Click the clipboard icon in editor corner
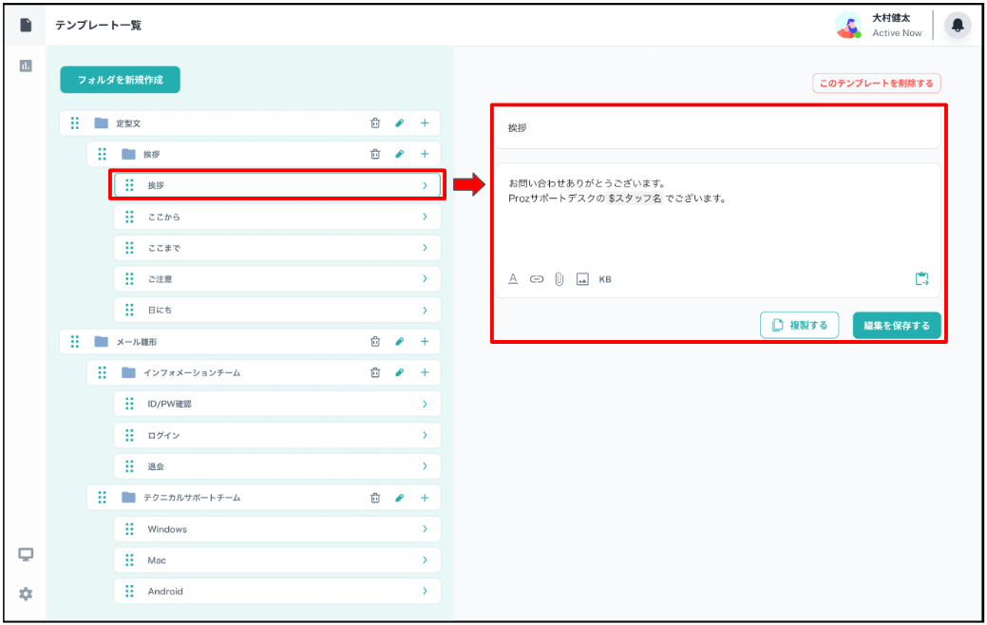The height and width of the screenshot is (625, 987). click(921, 279)
